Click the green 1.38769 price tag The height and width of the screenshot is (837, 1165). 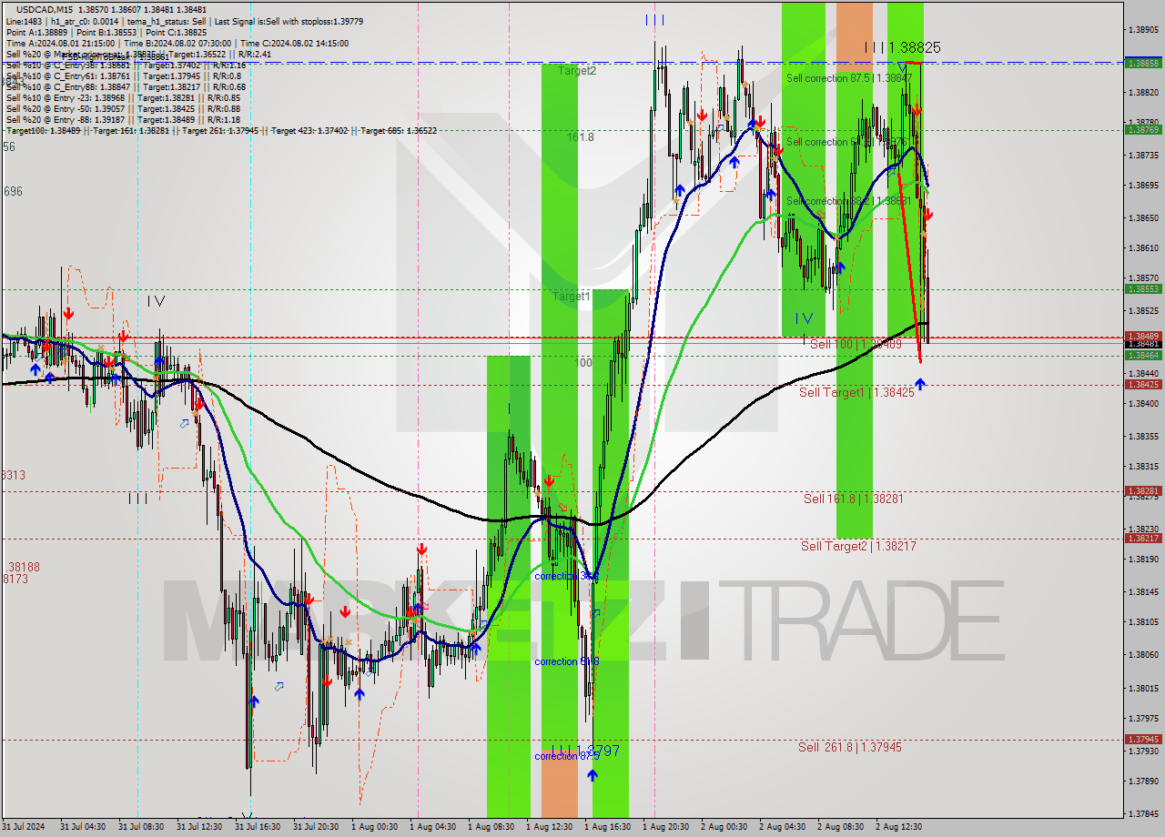pos(1143,130)
